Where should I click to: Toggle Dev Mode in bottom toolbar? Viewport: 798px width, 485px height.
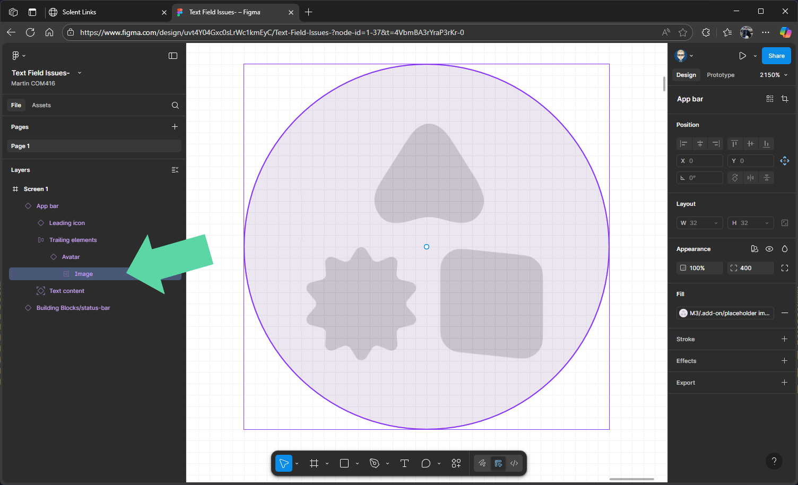point(514,463)
